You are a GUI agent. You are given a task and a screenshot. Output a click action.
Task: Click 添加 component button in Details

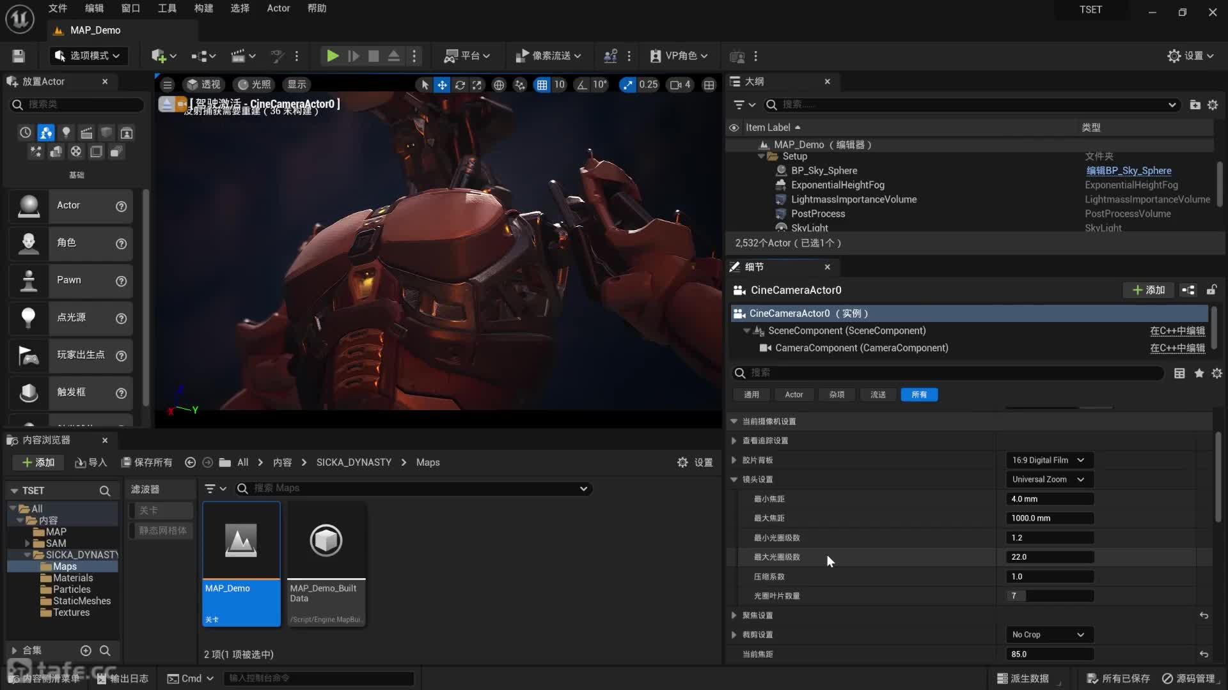(x=1149, y=290)
